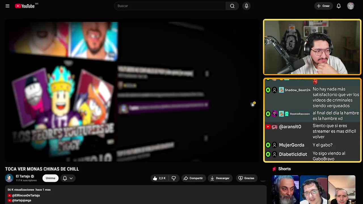Click the Compartir share button

[193, 178]
